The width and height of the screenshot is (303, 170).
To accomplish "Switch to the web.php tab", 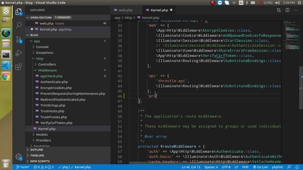I will (x=126, y=10).
